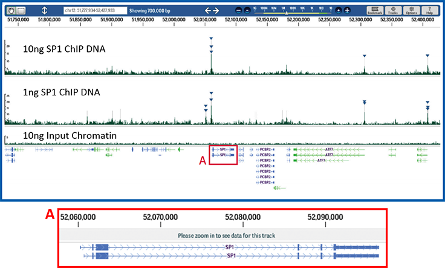Select the rectangle region selection tool

21,11
